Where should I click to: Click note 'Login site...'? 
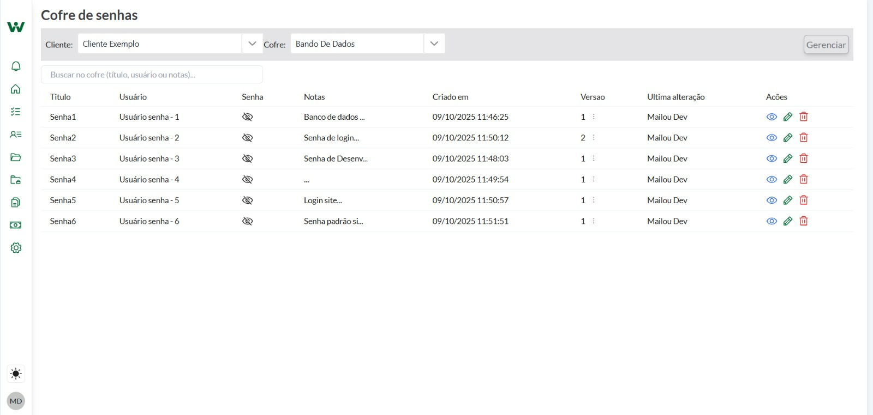(x=323, y=200)
